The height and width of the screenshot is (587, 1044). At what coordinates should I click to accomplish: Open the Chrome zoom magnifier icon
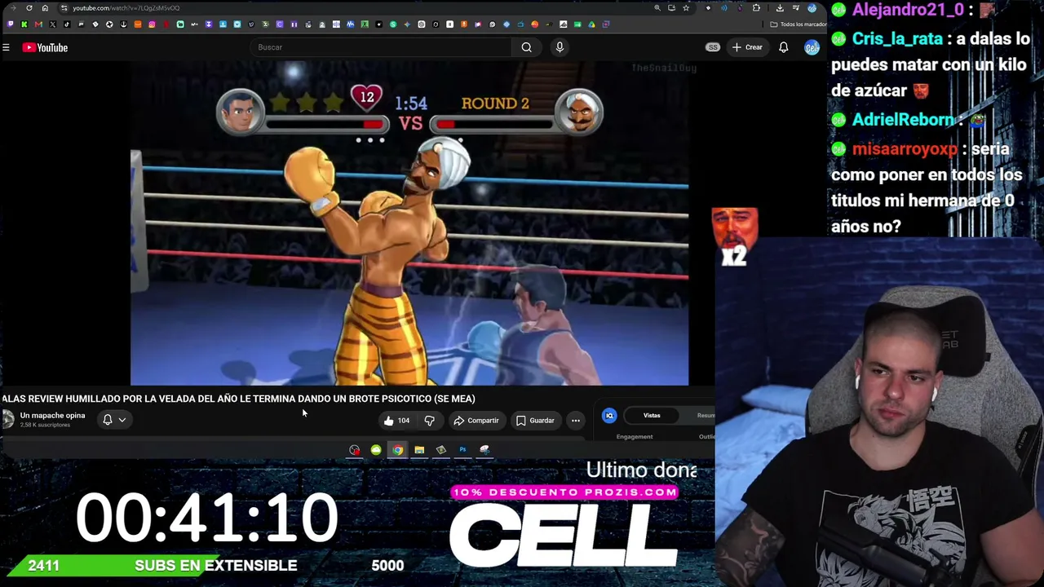(x=657, y=8)
